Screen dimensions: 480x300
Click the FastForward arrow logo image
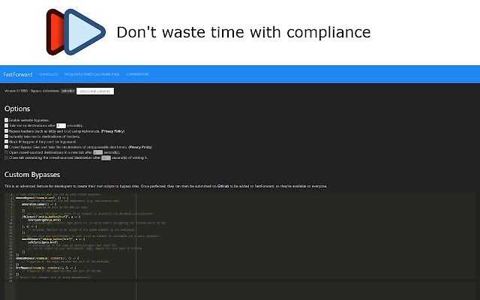click(76, 32)
